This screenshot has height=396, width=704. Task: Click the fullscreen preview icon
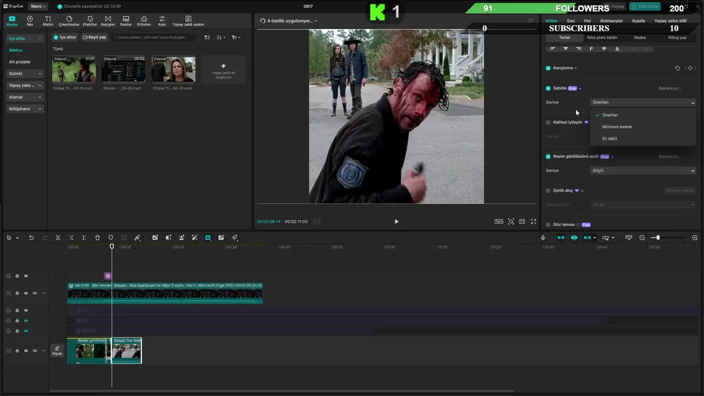pyautogui.click(x=533, y=222)
